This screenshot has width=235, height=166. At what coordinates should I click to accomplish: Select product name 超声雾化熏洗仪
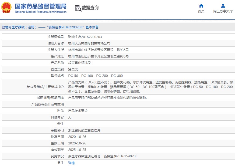click(x=79, y=63)
